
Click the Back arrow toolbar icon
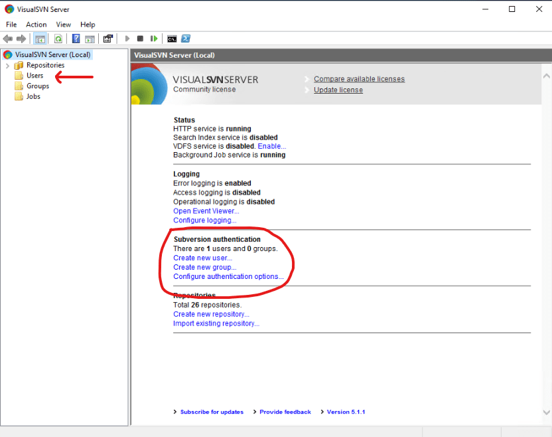coord(8,39)
